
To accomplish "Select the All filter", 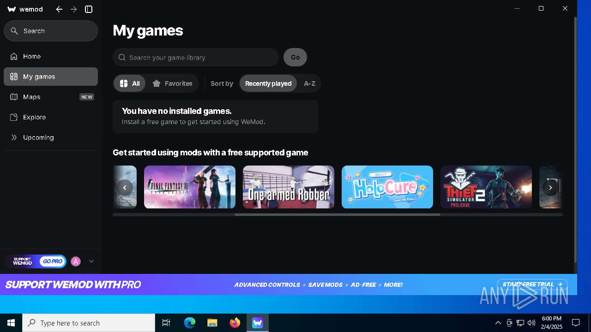I will click(x=130, y=83).
